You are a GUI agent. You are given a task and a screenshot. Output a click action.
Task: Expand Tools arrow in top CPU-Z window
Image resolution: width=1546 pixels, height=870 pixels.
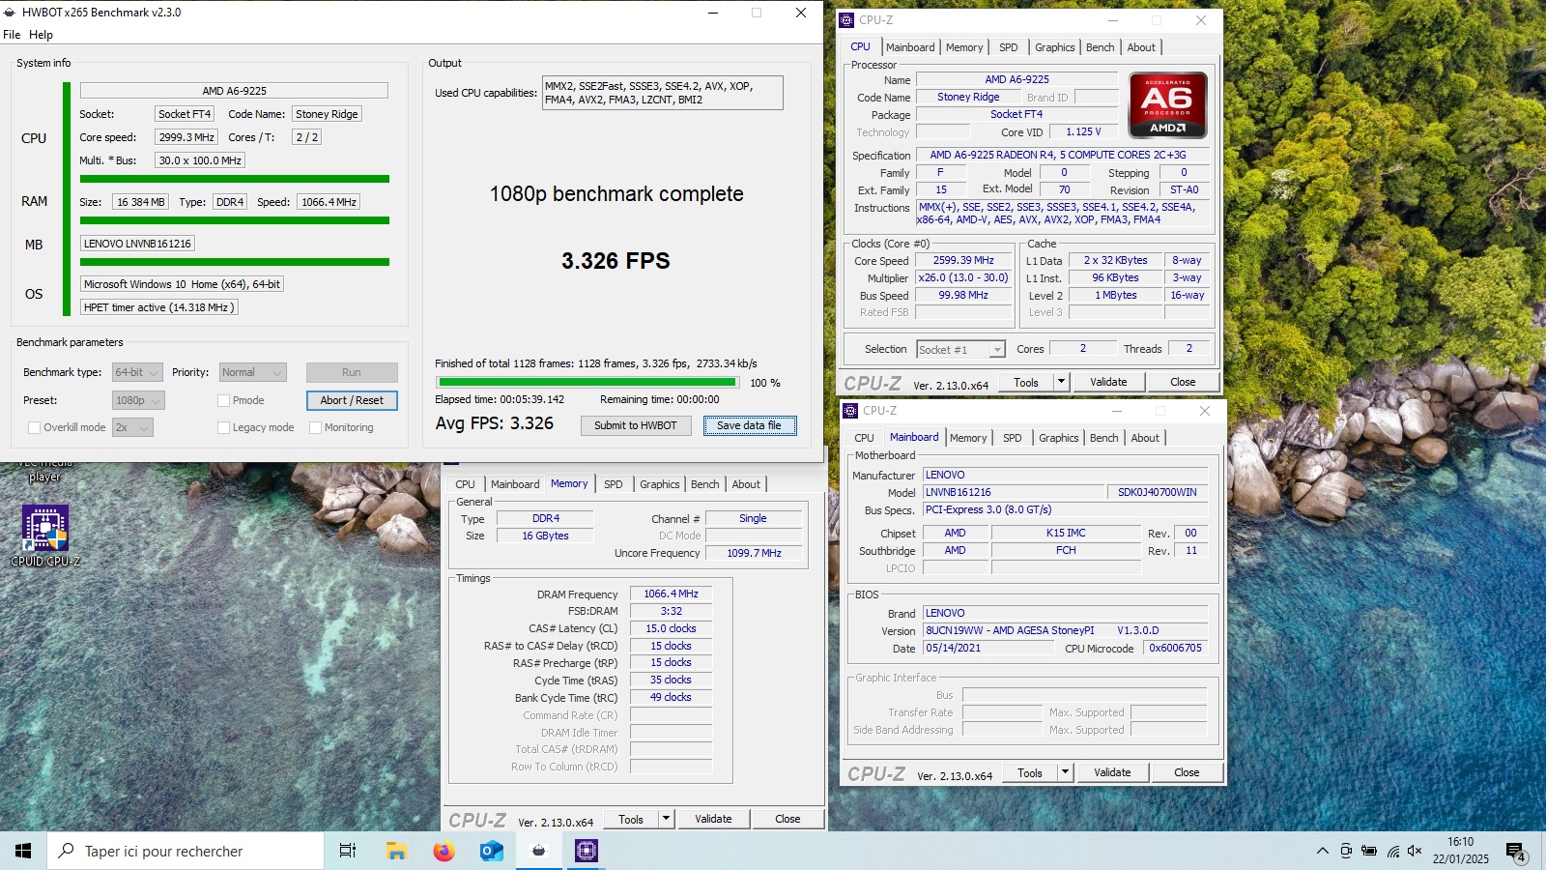pos(1061,382)
